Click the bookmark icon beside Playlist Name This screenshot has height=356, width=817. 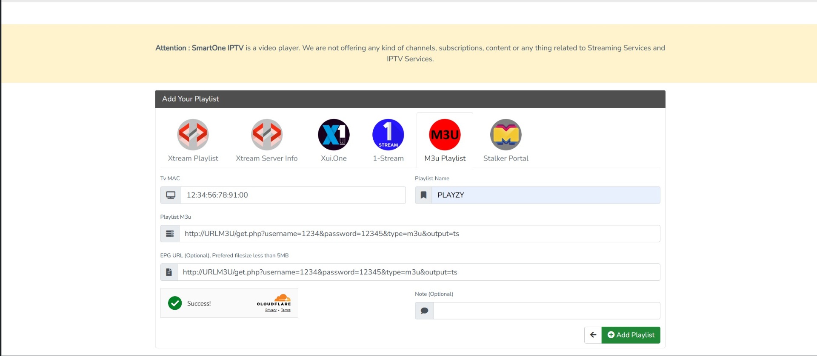[x=423, y=195]
